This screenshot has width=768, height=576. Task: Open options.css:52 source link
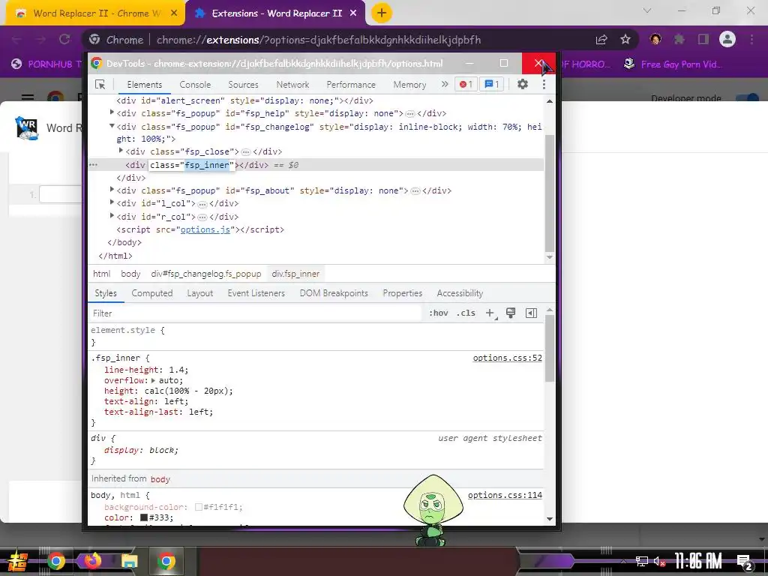(508, 358)
